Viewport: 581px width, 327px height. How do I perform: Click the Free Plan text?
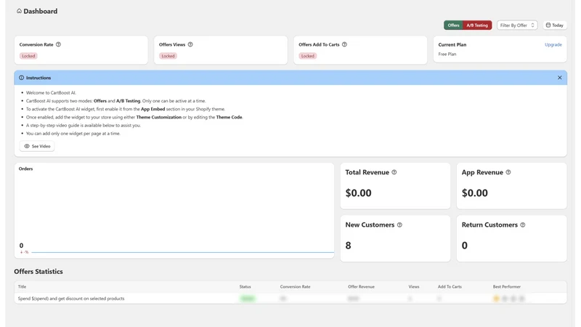tap(447, 54)
